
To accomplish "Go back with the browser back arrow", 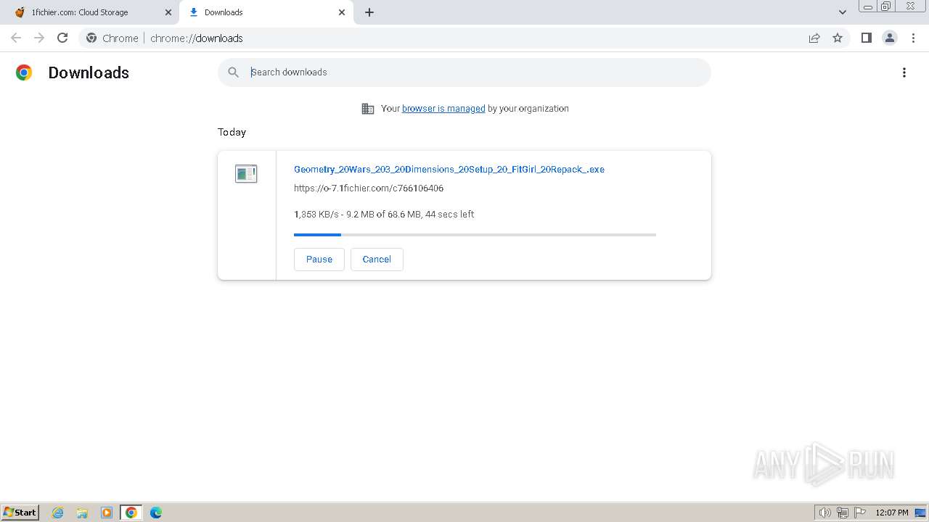I will tap(16, 38).
